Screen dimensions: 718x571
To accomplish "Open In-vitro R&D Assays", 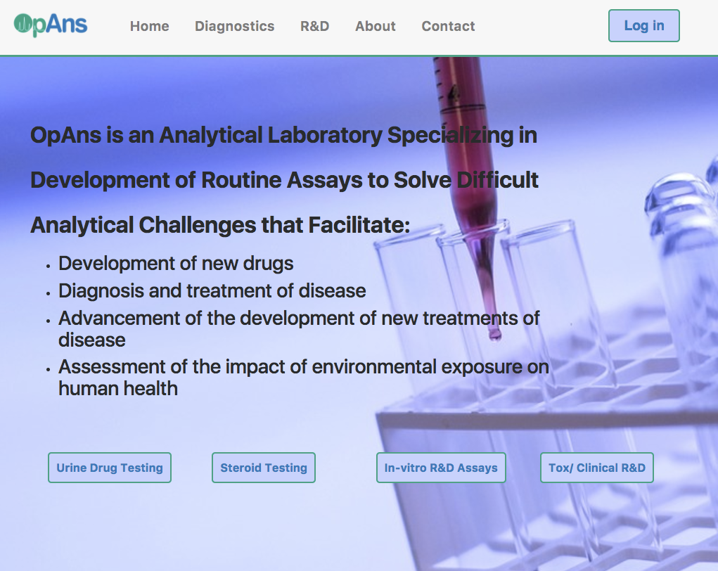I will click(441, 467).
